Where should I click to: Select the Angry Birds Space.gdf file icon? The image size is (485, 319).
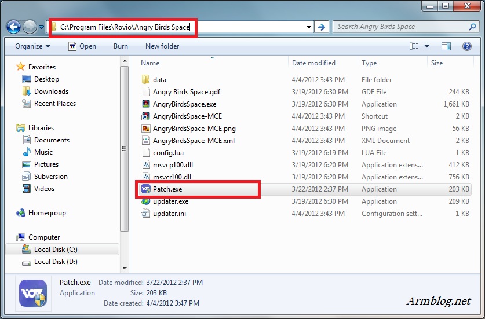pos(145,92)
